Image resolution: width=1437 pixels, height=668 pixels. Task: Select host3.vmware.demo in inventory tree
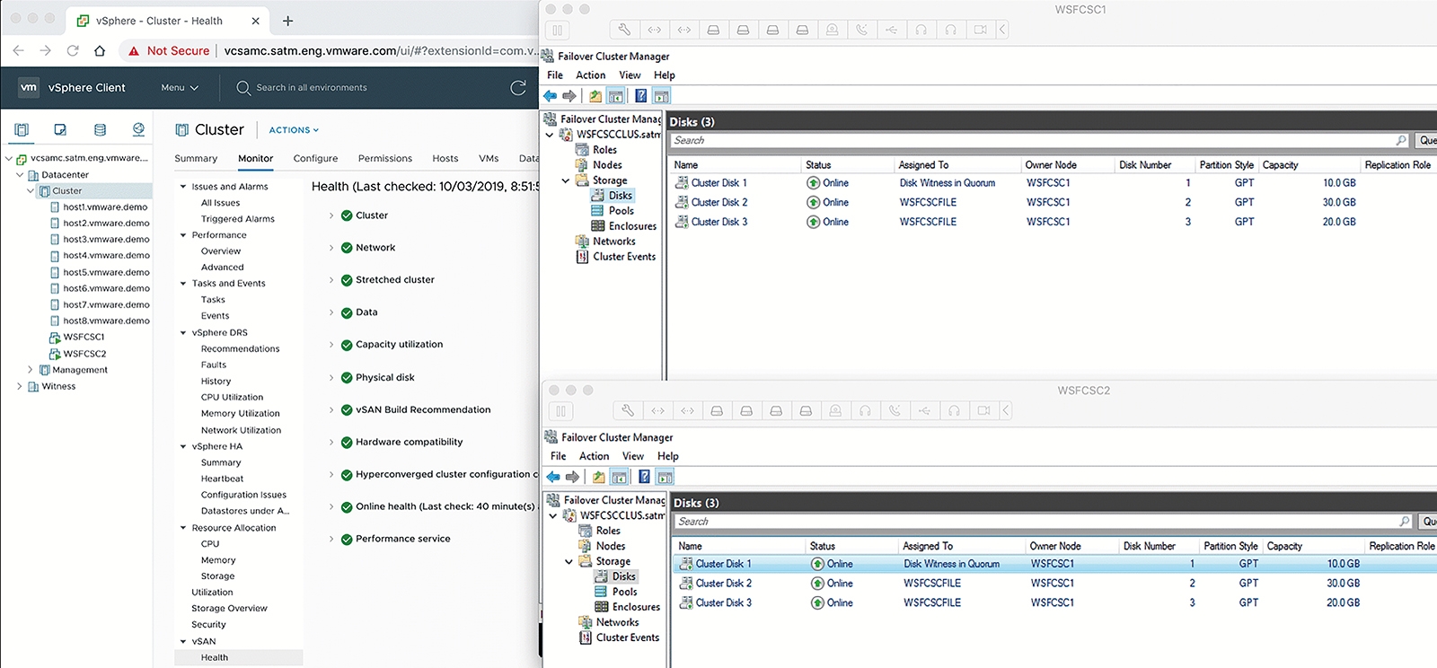click(106, 240)
